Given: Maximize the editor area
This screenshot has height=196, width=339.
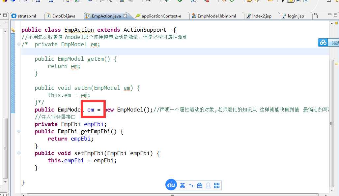Looking at the screenshot, I should pos(335,15).
